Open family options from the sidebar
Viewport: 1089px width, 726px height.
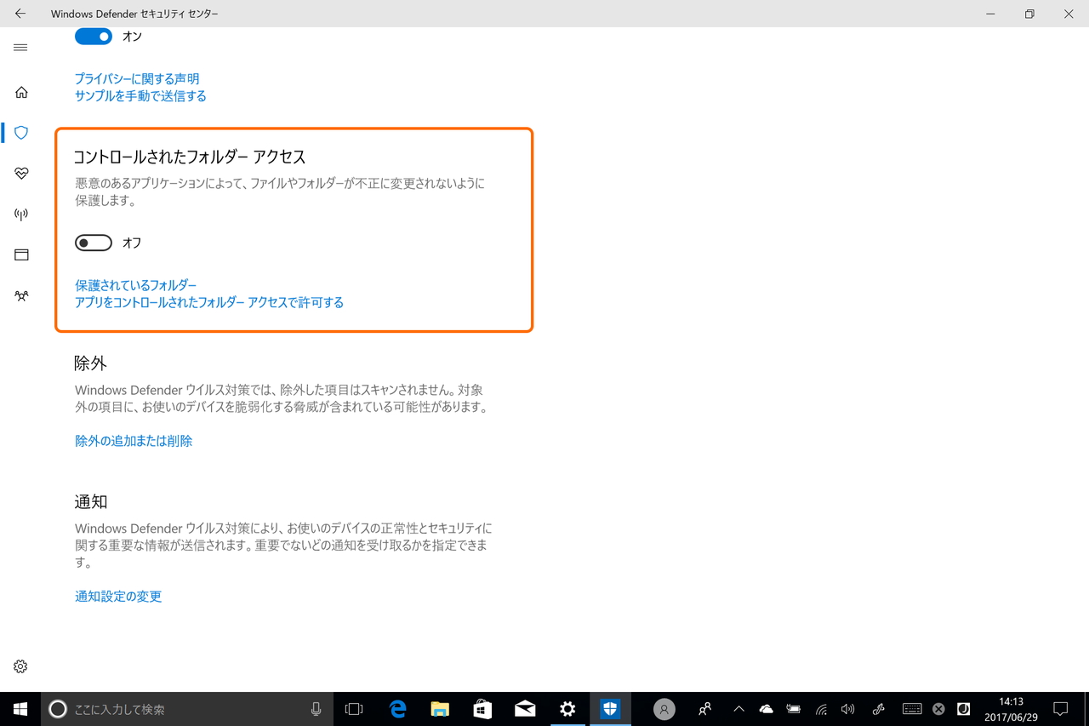[x=20, y=295]
